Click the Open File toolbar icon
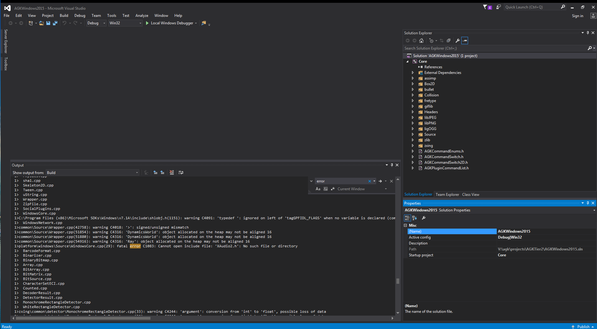 (x=41, y=23)
